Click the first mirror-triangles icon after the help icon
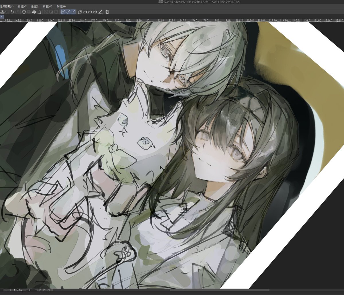The width and height of the screenshot is (344, 295). [85, 12]
